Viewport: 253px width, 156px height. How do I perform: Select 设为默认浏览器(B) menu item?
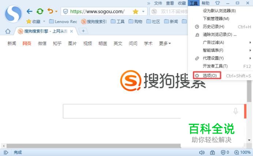point(220,11)
